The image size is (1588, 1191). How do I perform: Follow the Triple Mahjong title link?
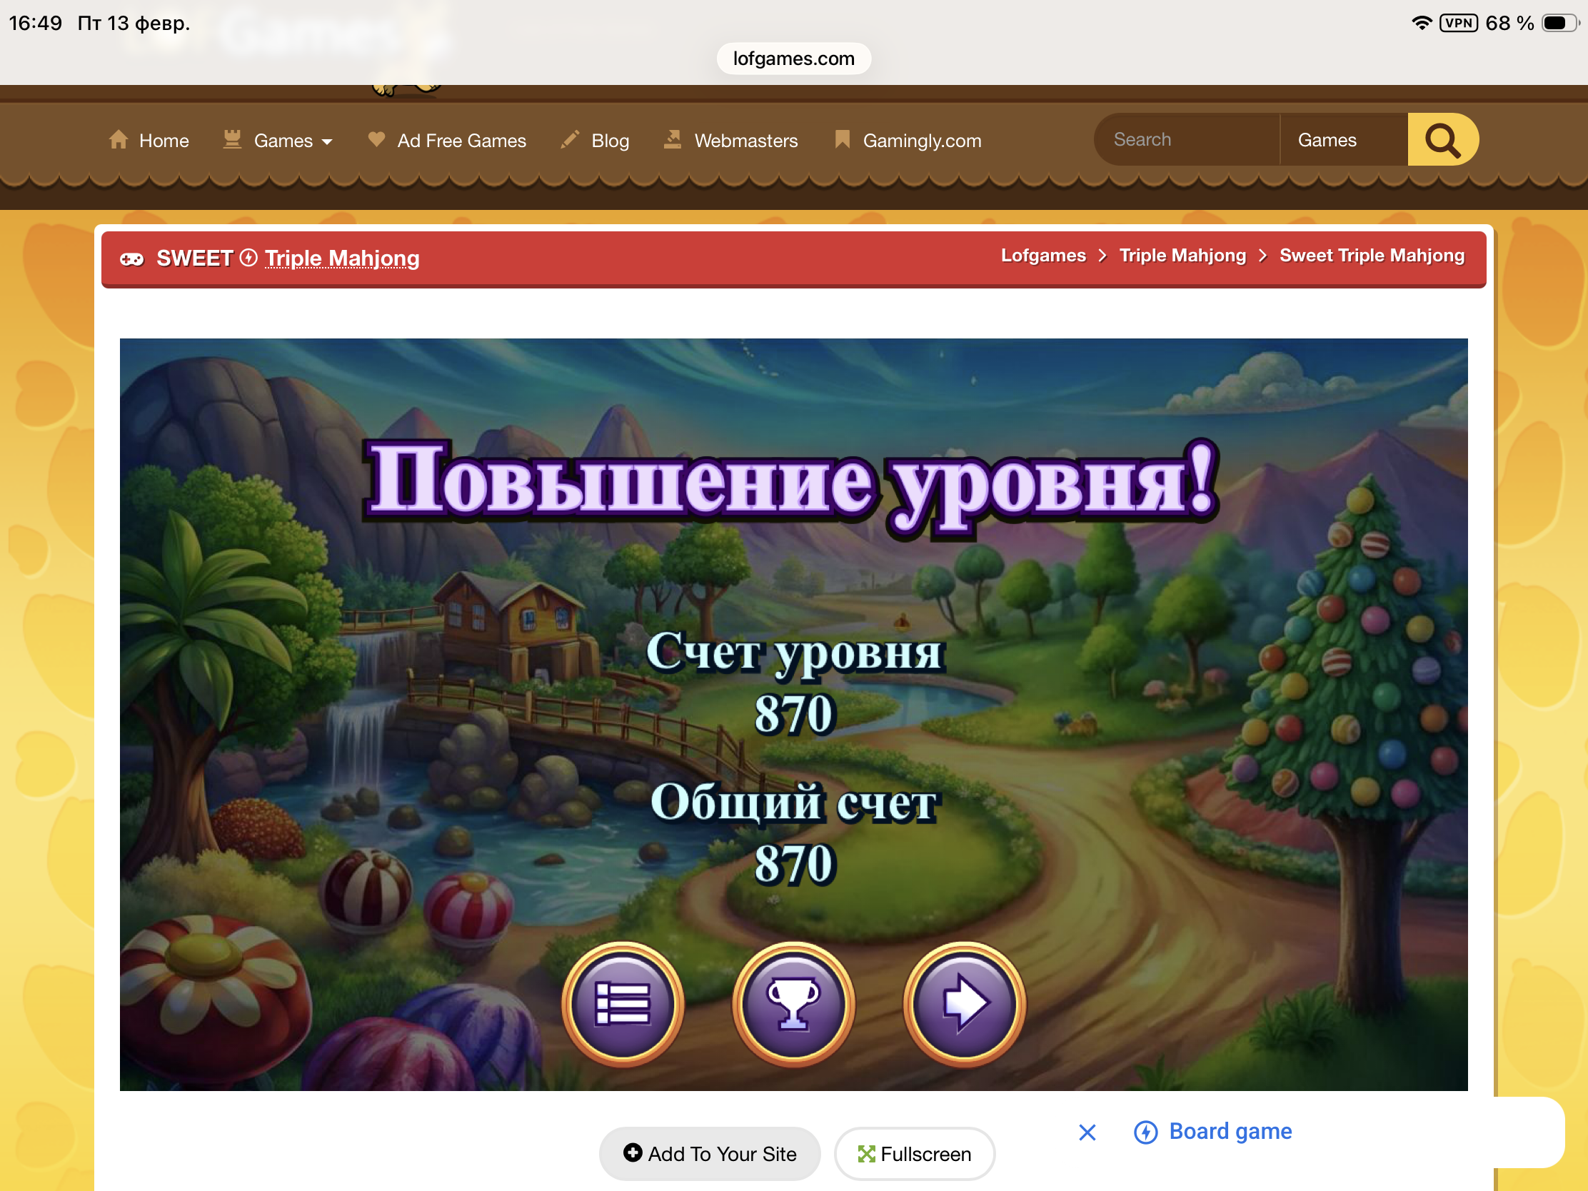[342, 258]
